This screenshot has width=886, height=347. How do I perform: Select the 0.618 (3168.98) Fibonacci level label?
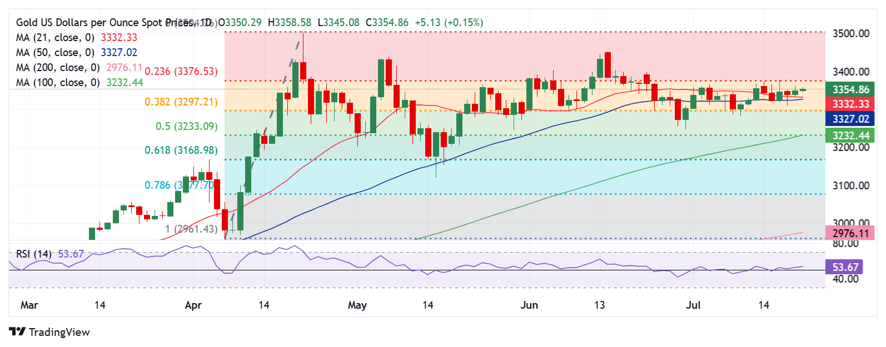pyautogui.click(x=181, y=150)
